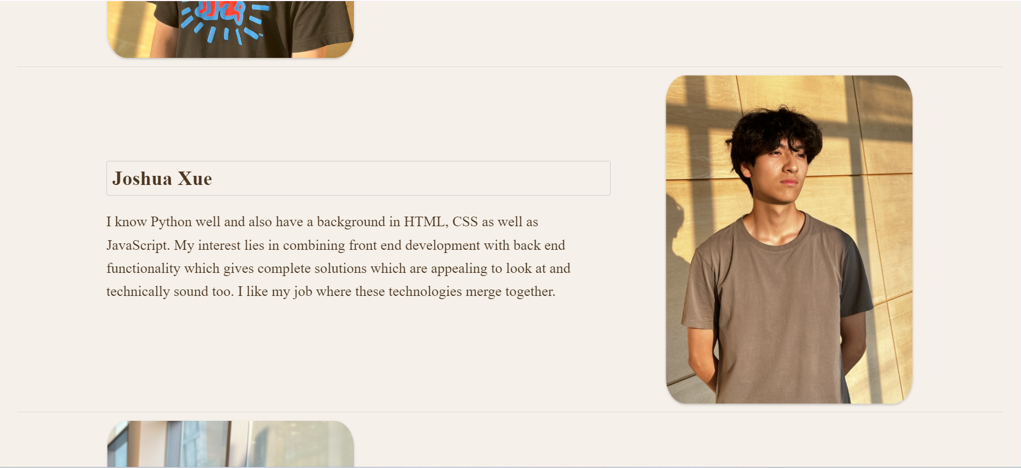Click the cropped photo with blue graphic t-shirt
The width and height of the screenshot is (1021, 468).
230,29
